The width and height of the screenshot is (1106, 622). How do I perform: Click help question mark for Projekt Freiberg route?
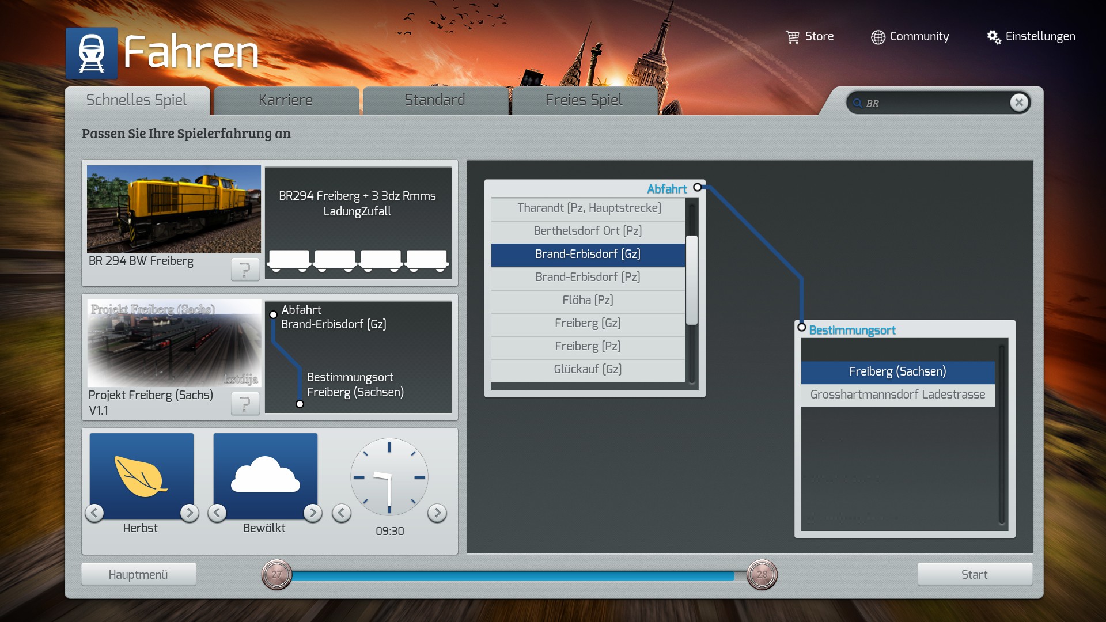click(245, 403)
